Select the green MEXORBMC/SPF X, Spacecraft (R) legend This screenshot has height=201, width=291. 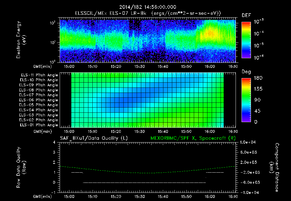point(193,138)
